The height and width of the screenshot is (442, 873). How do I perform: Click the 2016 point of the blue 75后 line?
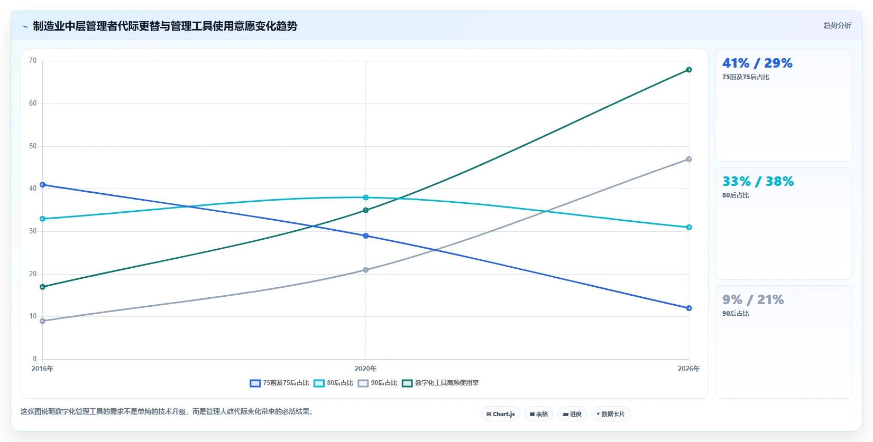tap(43, 185)
